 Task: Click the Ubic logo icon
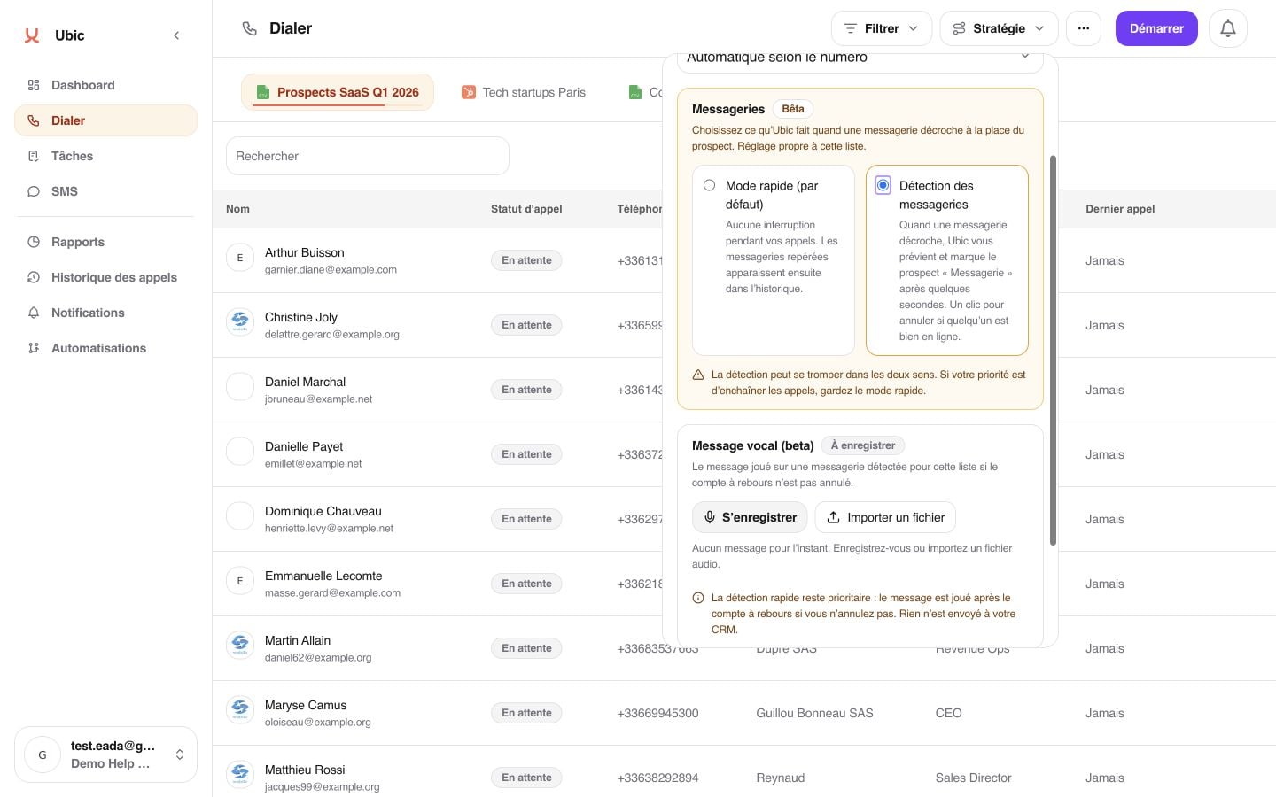[32, 35]
